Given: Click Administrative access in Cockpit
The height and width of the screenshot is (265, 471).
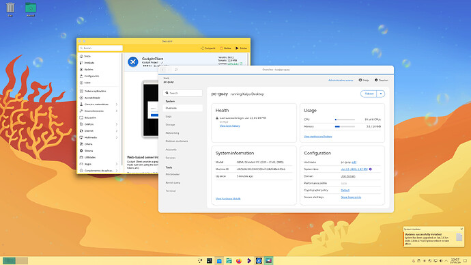Looking at the screenshot, I should point(341,80).
